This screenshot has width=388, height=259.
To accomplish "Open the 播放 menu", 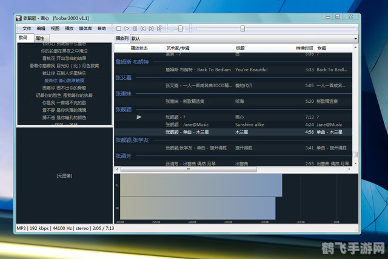I will click(69, 28).
